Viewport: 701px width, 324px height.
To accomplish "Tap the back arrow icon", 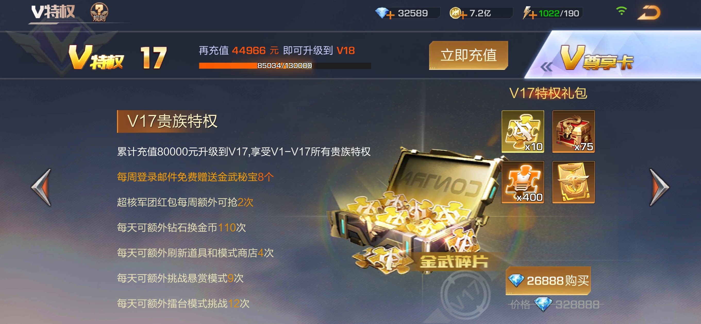I will tap(649, 13).
